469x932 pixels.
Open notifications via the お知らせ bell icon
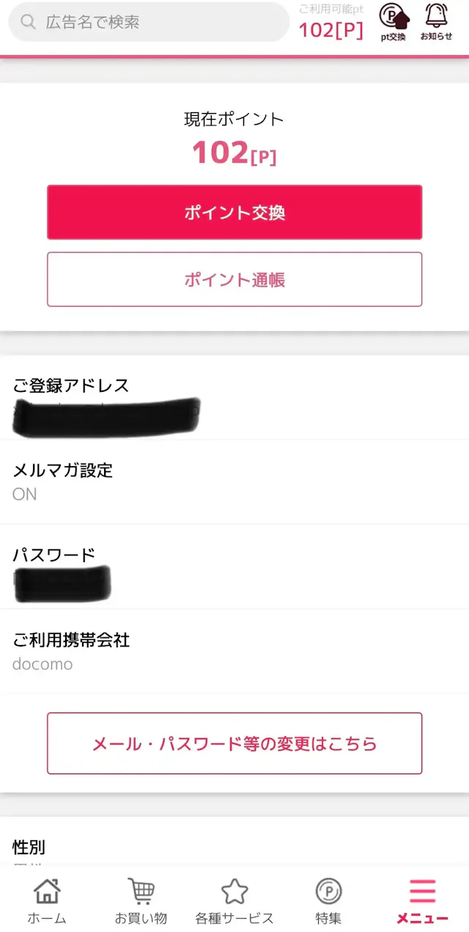[437, 21]
